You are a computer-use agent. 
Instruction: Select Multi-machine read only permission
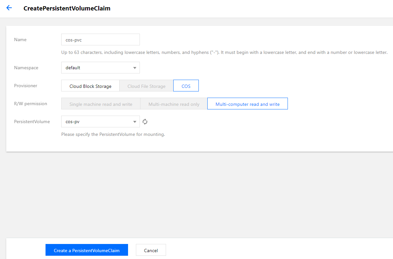pos(174,104)
